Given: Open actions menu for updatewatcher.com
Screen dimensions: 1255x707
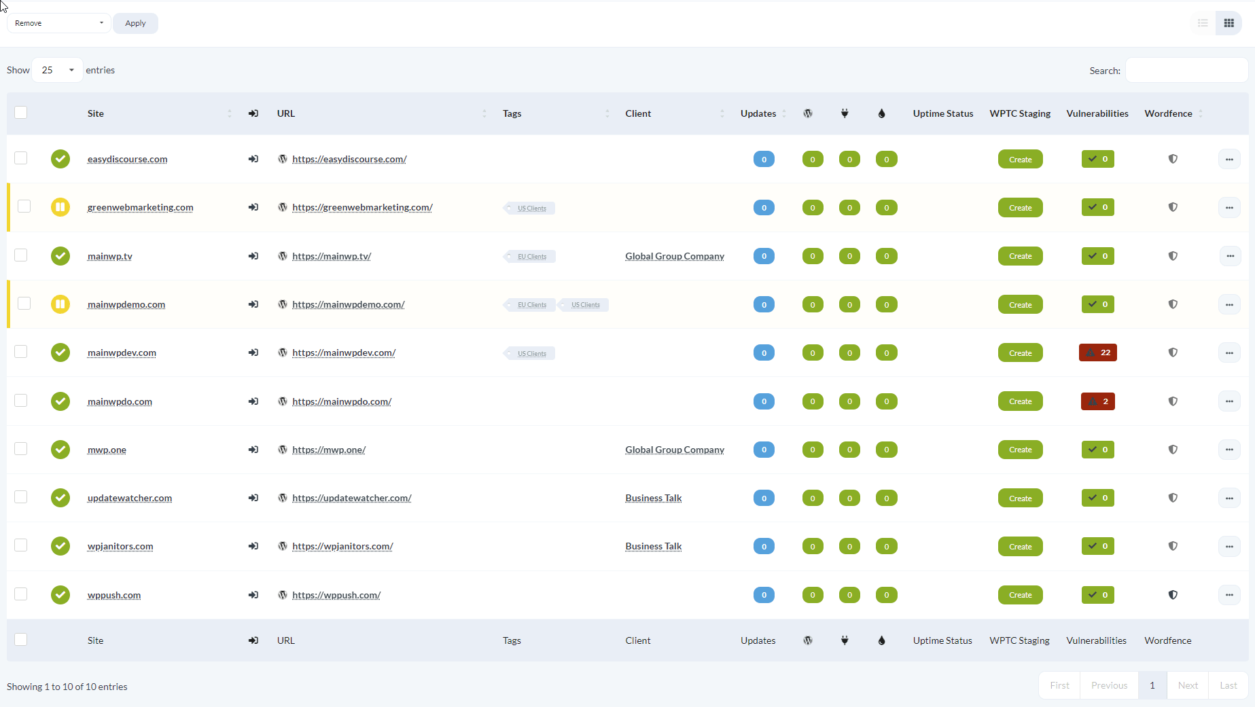Looking at the screenshot, I should (x=1229, y=498).
